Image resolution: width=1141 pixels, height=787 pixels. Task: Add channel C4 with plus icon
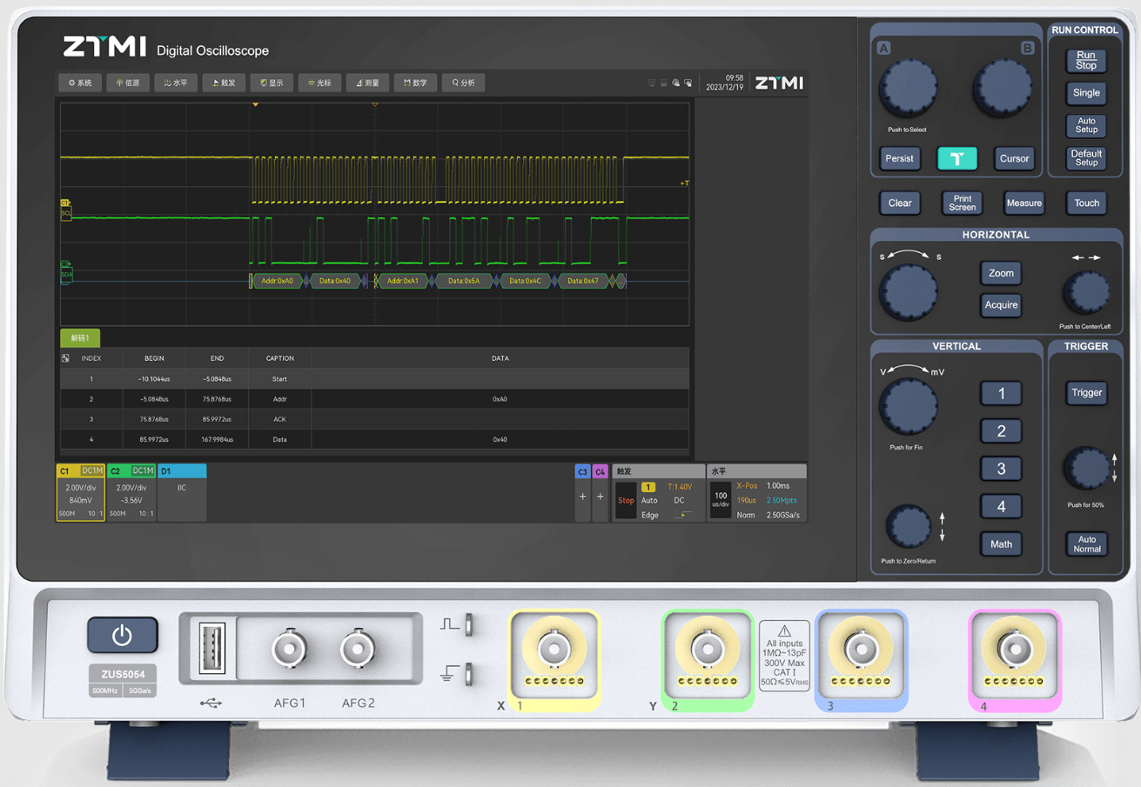tap(600, 497)
